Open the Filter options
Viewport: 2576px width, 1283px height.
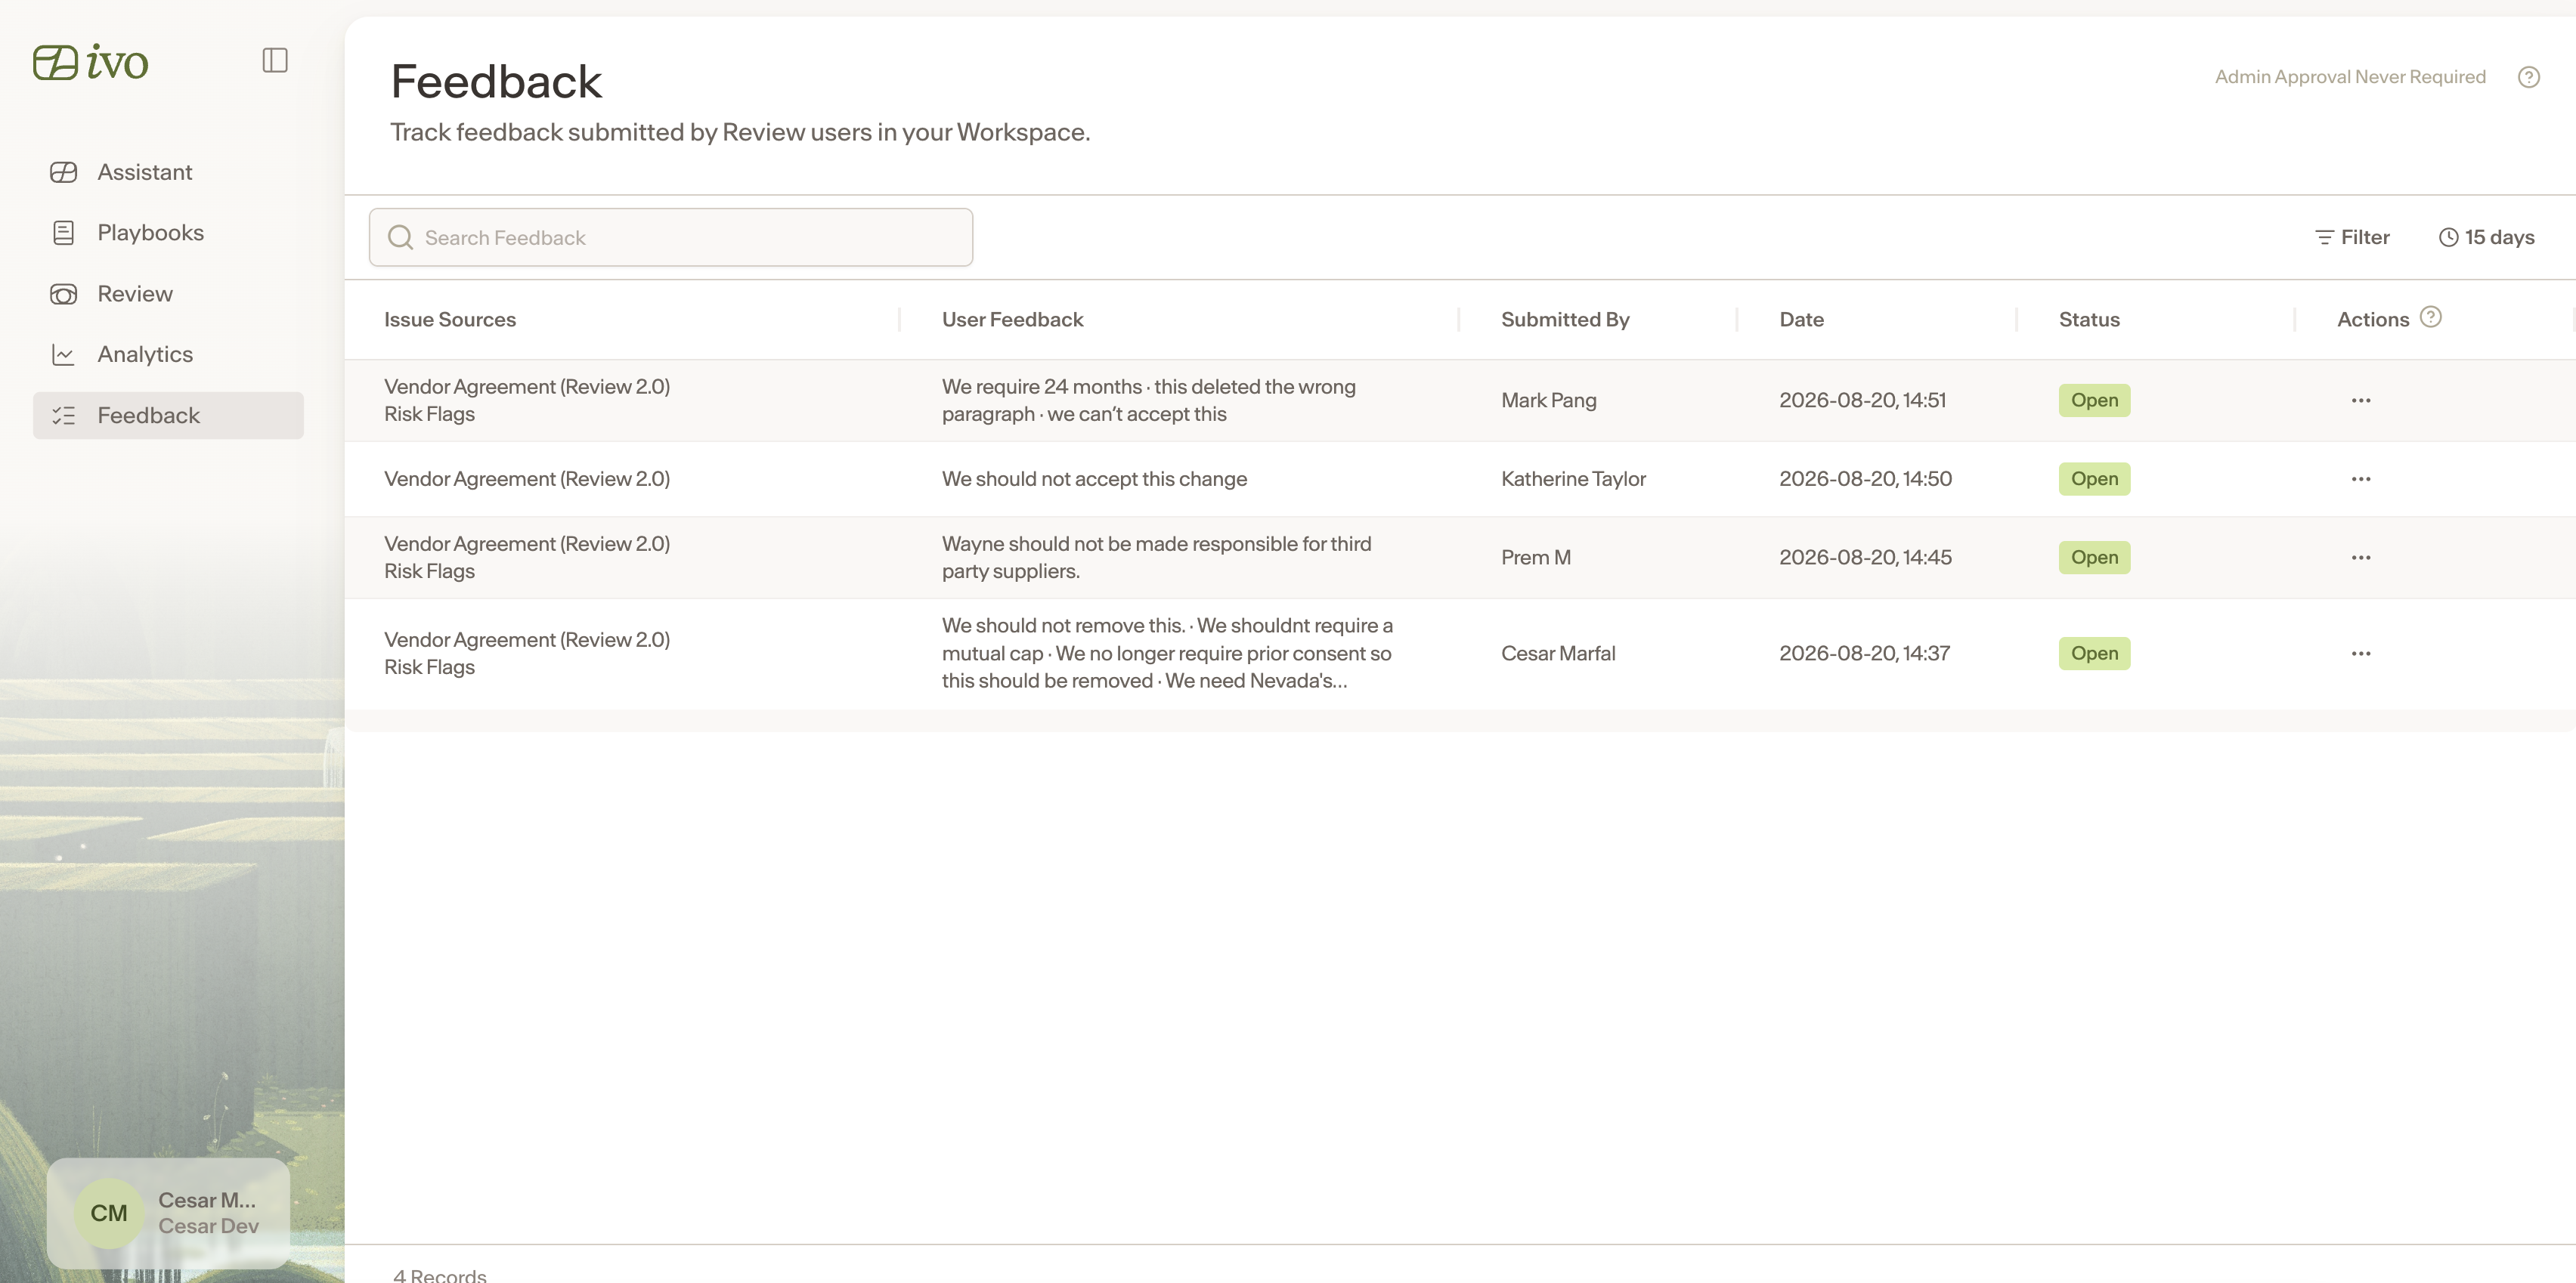point(2352,237)
